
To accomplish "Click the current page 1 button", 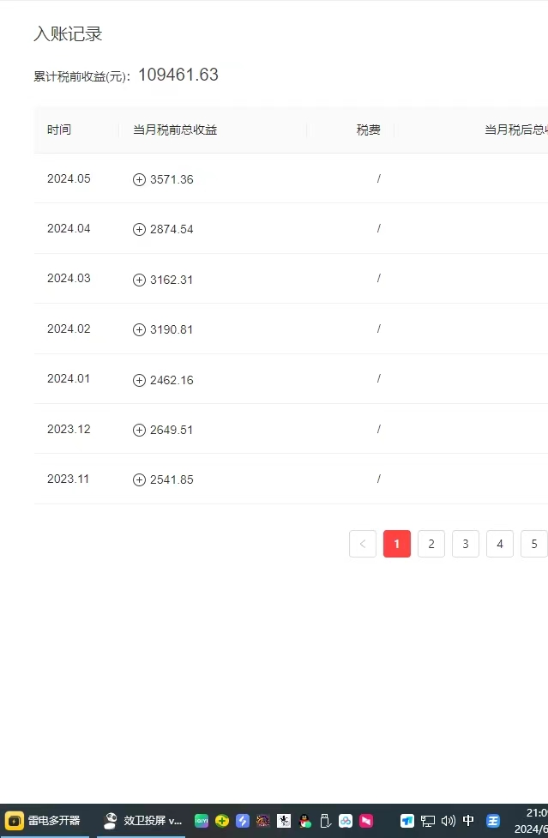I will click(x=396, y=544).
